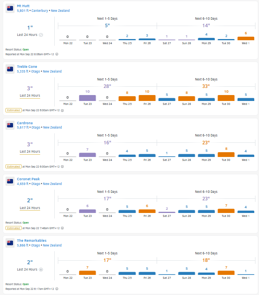Click the underlined Last 24 Hours label for Treble Cone

(30, 95)
